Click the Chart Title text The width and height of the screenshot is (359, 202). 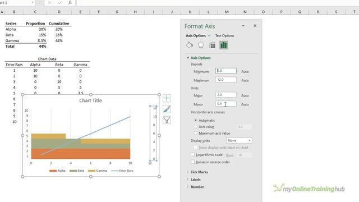coord(90,100)
